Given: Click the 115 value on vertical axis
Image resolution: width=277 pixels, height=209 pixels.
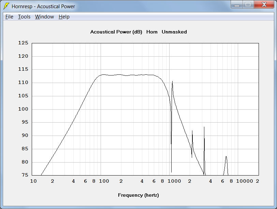Looking at the screenshot, I should 23,69.
